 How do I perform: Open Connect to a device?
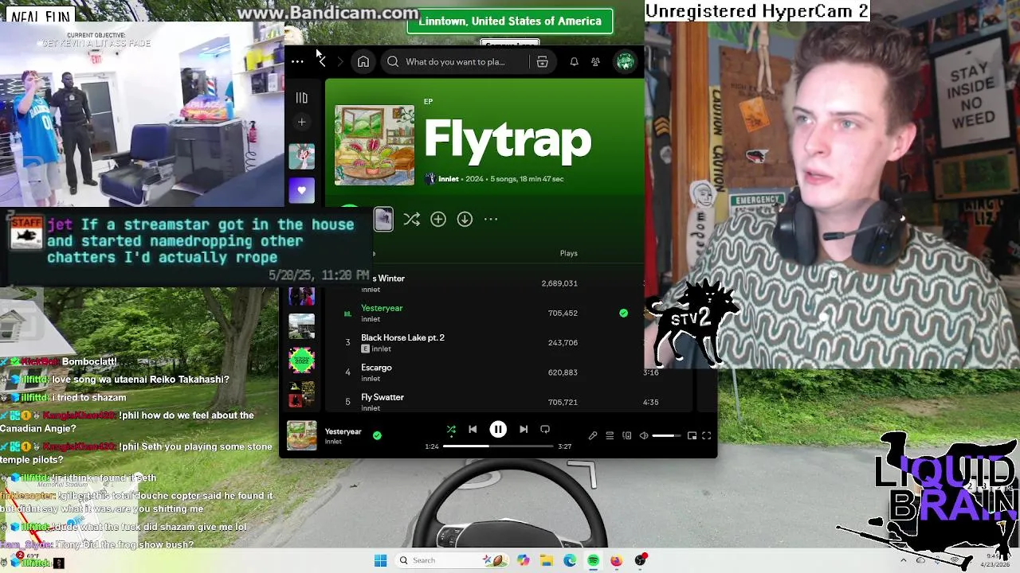pyautogui.click(x=627, y=435)
